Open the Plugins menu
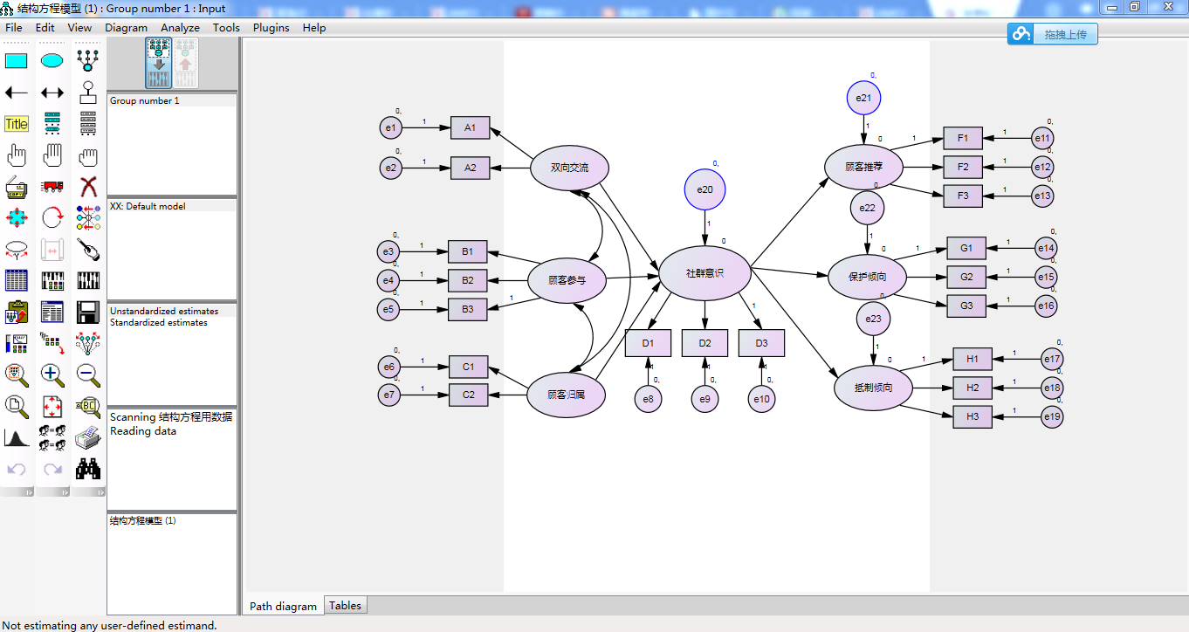 click(x=271, y=27)
